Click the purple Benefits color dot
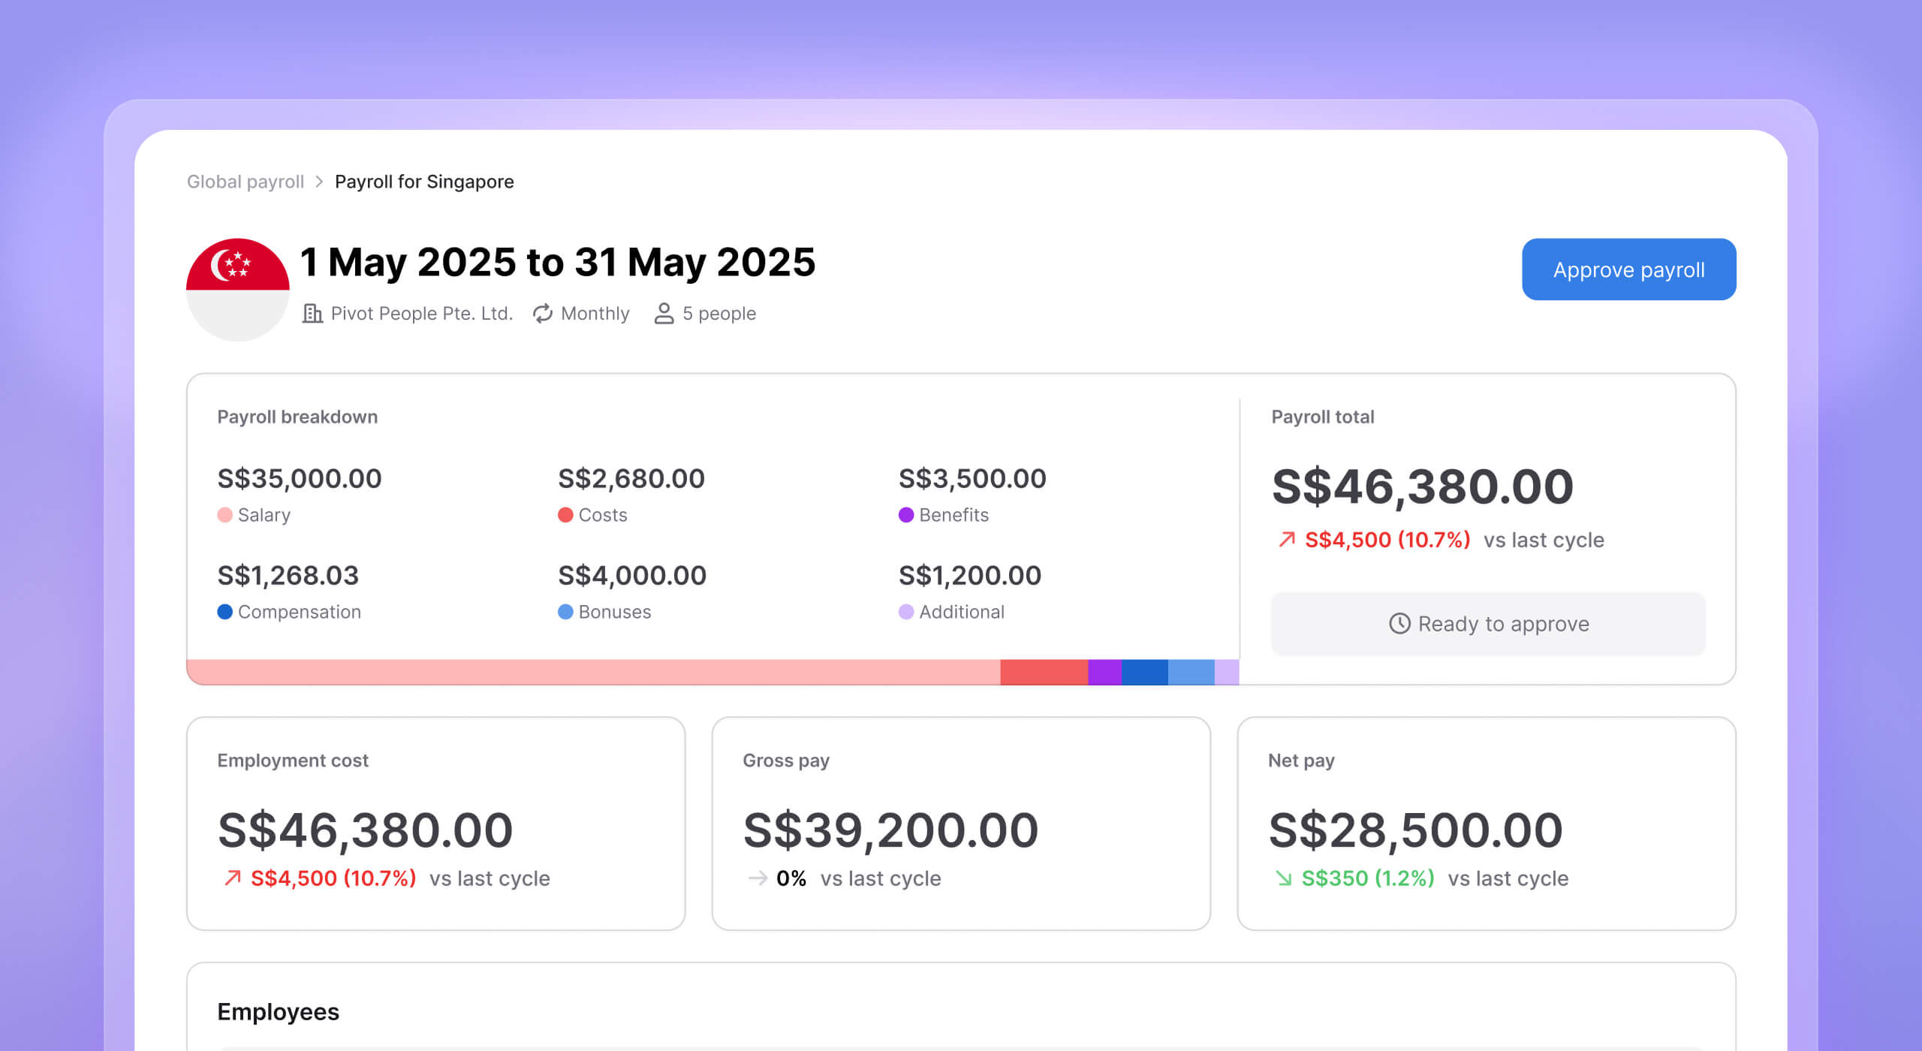 click(x=905, y=515)
